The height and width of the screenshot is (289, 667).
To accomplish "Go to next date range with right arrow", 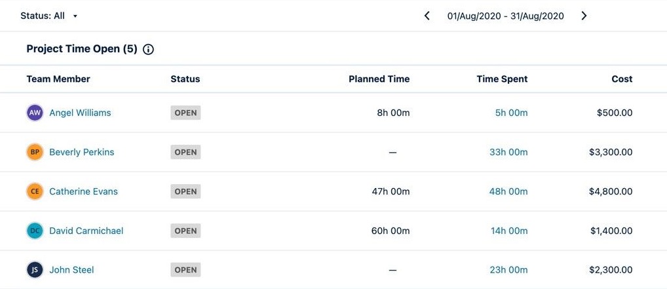I will pos(584,16).
